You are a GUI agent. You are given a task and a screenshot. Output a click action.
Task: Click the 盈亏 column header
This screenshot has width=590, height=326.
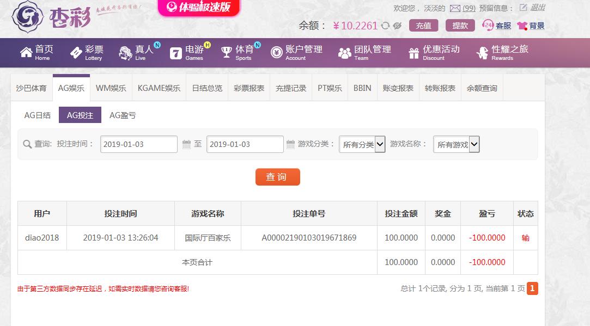click(487, 213)
